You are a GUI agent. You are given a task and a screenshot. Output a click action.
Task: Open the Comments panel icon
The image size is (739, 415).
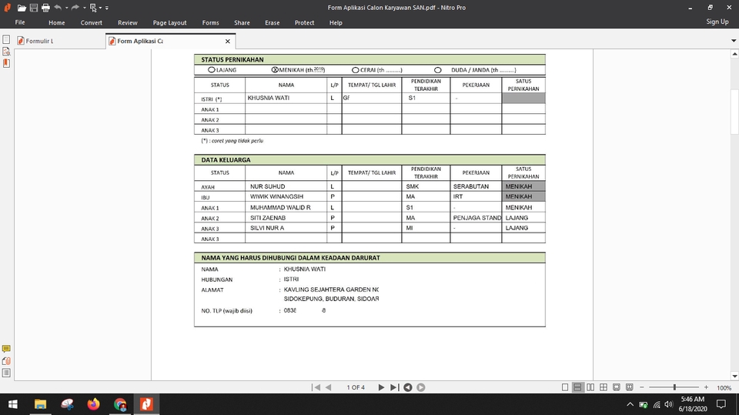click(x=6, y=349)
